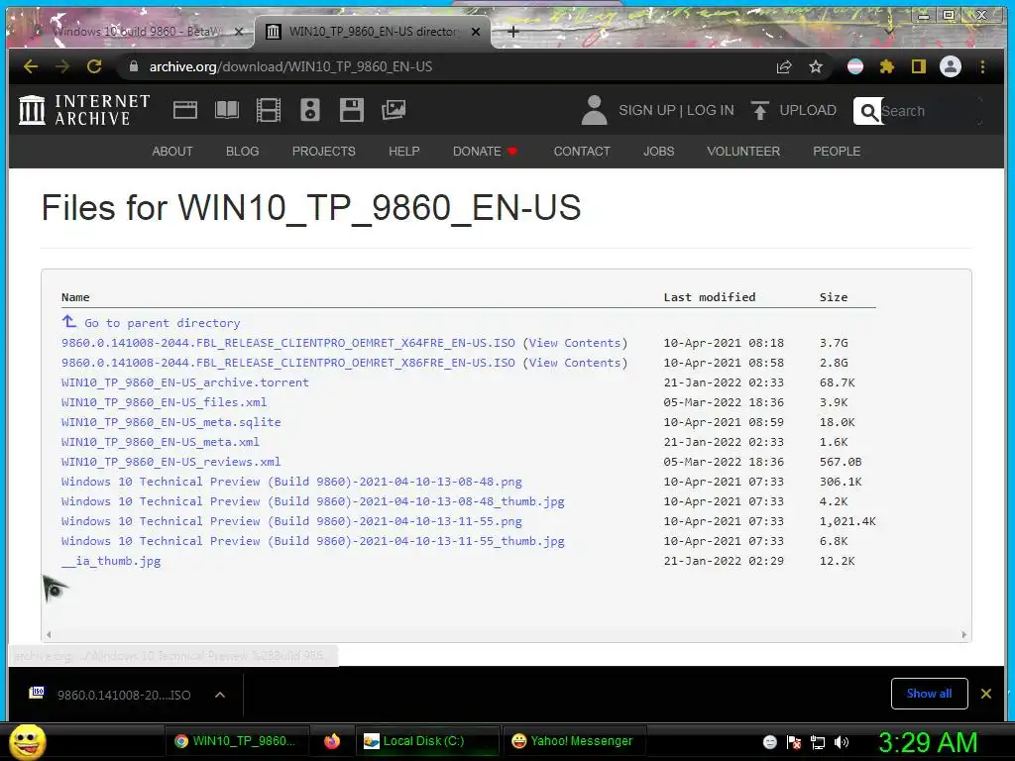1015x761 pixels.
Task: Reload the archive.org page
Action: (x=94, y=66)
